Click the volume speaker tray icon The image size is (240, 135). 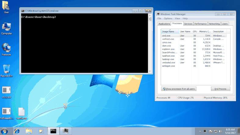click(220, 131)
